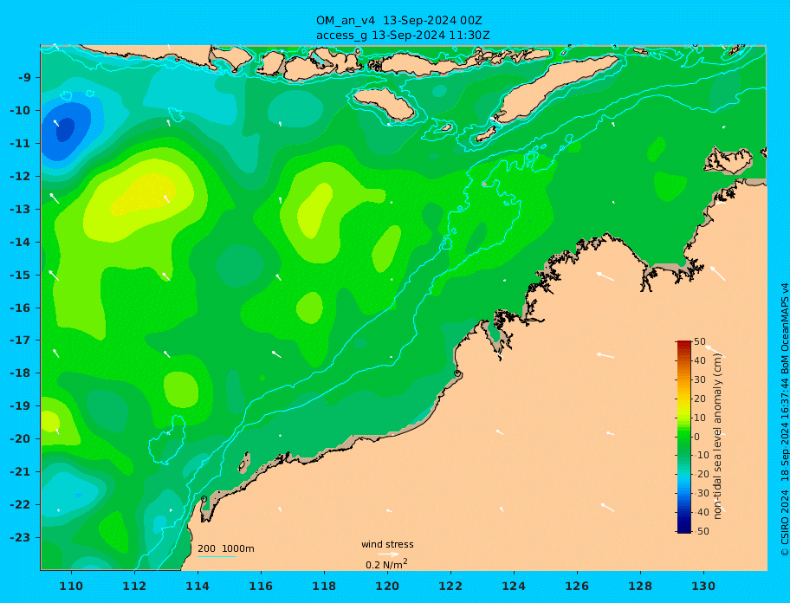
Task: Click 'non-tidal sea level anomaly (cm)' colorbar title
Action: click(x=718, y=436)
